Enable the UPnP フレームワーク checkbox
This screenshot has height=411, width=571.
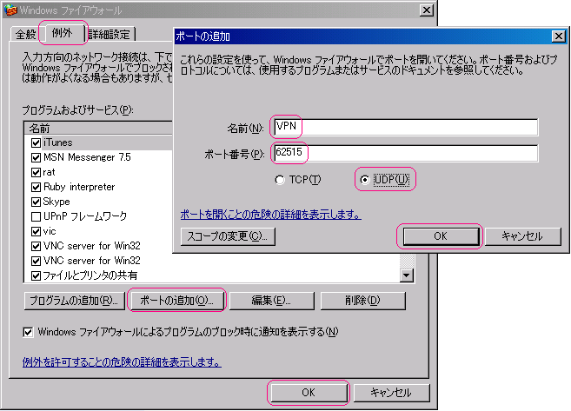pyautogui.click(x=36, y=216)
